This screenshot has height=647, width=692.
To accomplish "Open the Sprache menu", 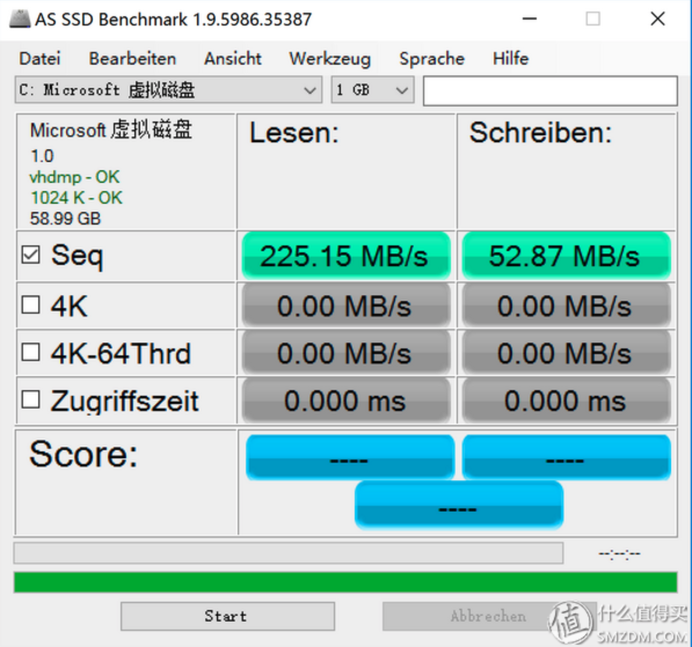I will pyautogui.click(x=432, y=58).
